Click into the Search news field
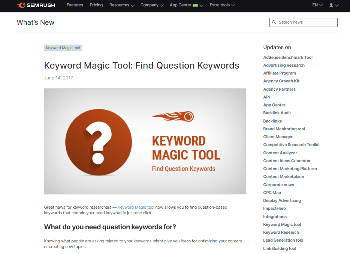This screenshot has height=254, width=350. 304,22
